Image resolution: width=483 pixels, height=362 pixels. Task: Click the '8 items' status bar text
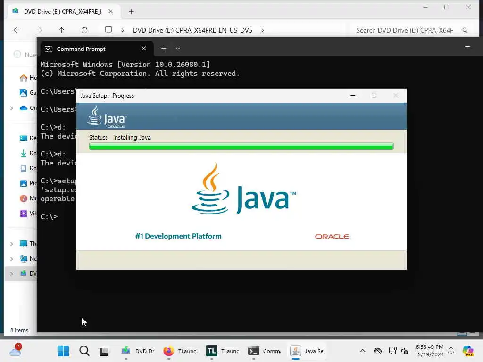tap(19, 330)
